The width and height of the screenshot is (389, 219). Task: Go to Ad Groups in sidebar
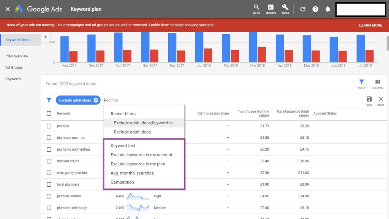click(14, 68)
